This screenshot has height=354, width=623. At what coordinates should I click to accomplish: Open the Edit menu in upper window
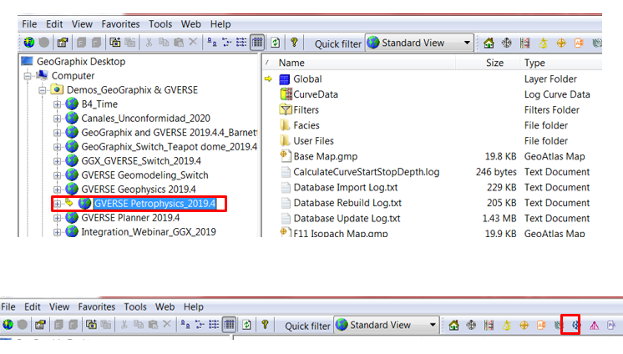tap(54, 24)
